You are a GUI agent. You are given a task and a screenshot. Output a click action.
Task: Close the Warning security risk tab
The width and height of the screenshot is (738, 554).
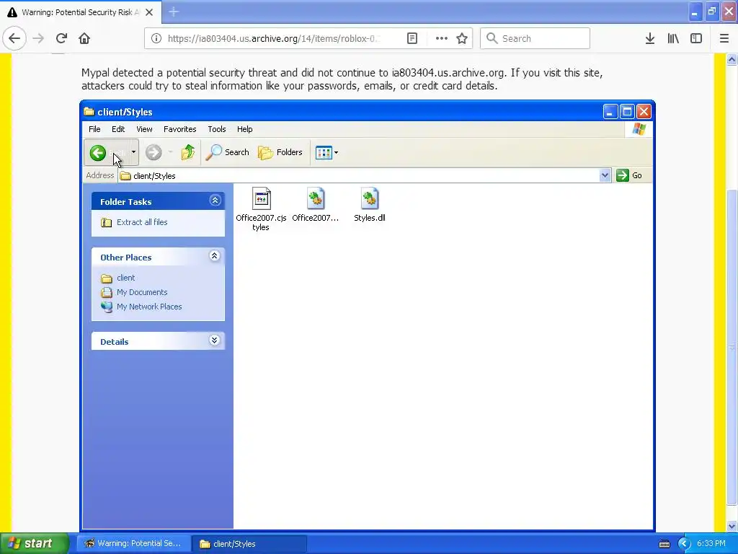point(149,12)
